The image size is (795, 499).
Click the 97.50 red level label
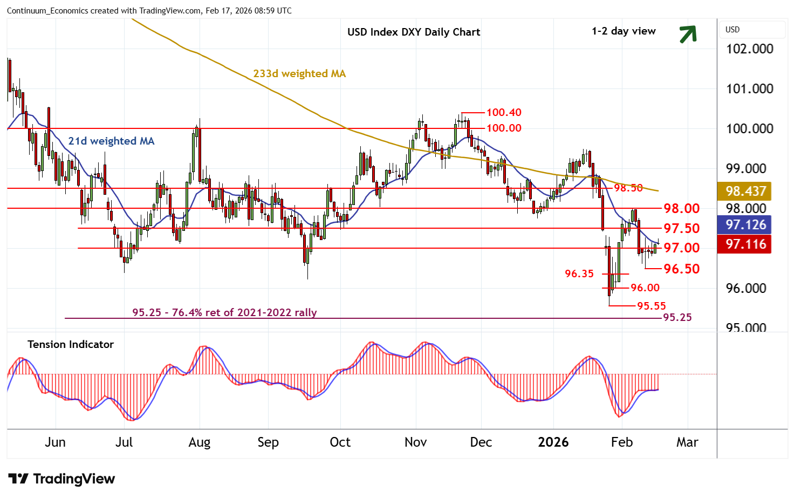coord(681,228)
